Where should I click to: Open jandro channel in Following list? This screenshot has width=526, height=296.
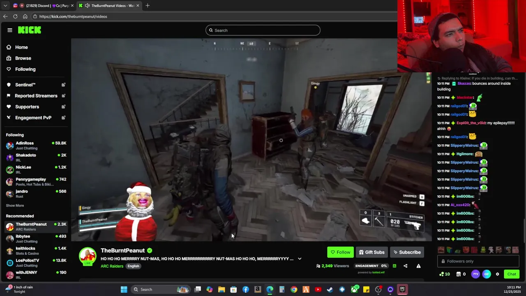tap(36, 194)
